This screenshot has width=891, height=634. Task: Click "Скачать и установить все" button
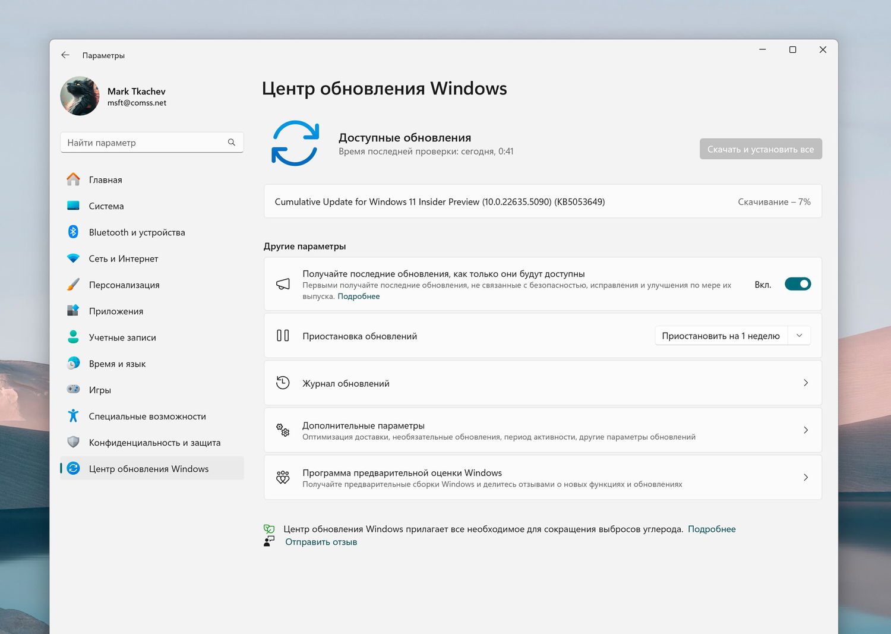[760, 149]
